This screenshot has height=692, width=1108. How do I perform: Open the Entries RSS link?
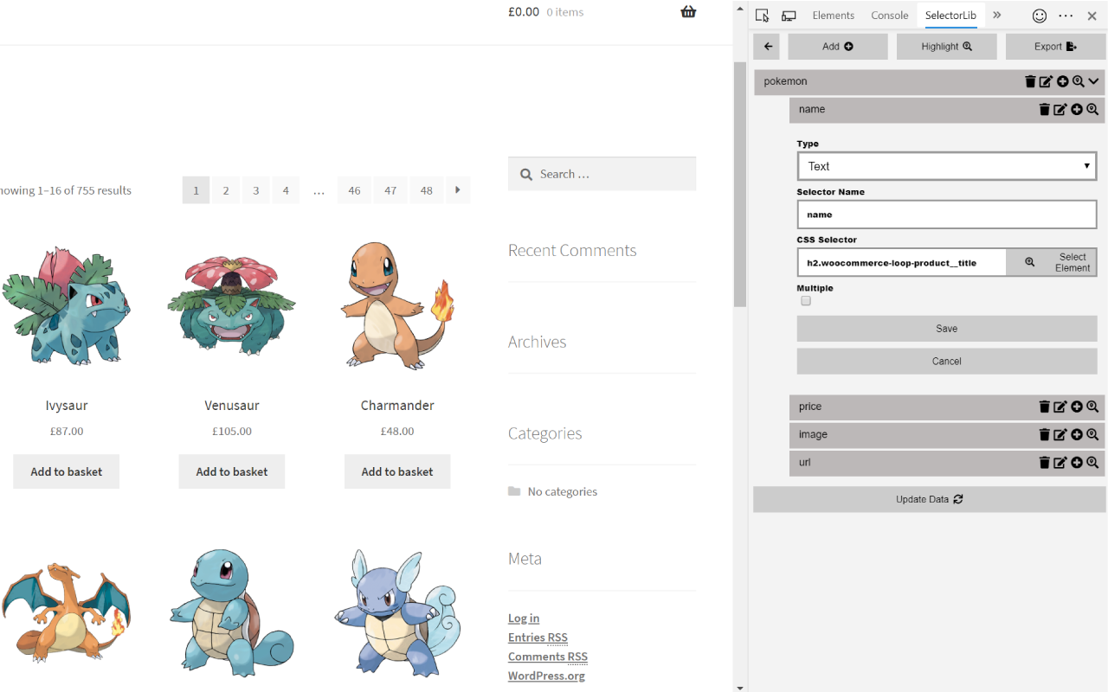538,638
